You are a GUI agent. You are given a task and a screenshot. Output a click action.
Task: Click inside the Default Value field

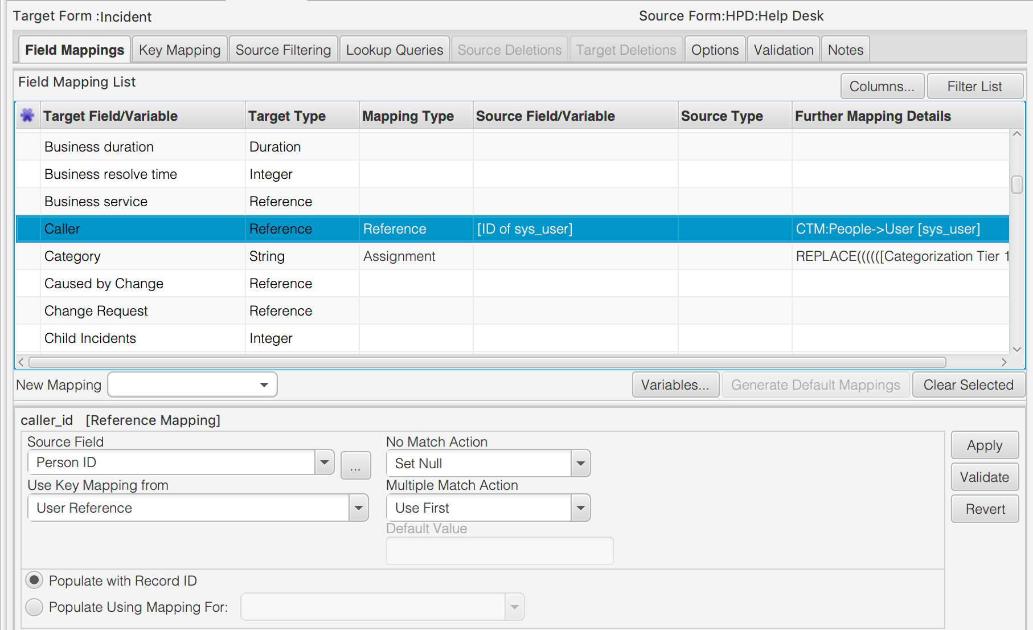(x=499, y=550)
